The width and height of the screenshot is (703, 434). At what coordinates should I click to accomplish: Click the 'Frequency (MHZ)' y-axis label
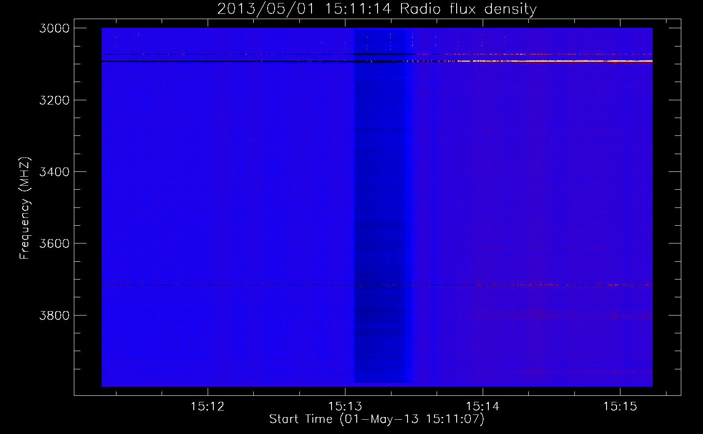point(25,208)
